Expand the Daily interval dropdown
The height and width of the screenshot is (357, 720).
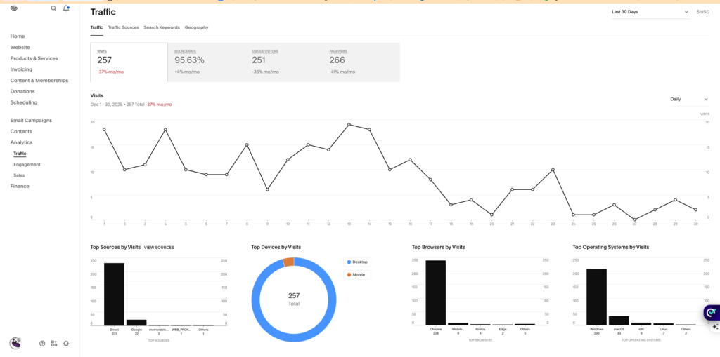coord(688,99)
